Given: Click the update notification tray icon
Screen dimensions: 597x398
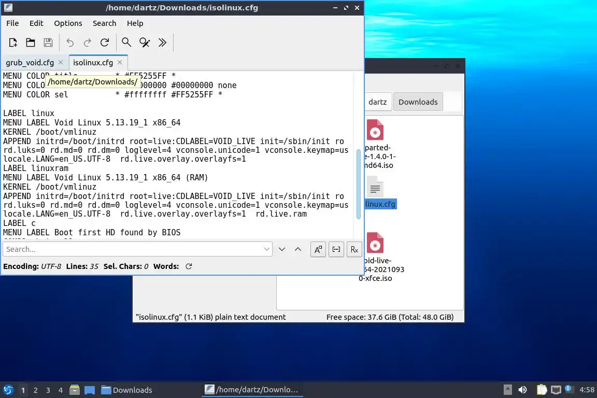Looking at the screenshot, I should [x=568, y=389].
